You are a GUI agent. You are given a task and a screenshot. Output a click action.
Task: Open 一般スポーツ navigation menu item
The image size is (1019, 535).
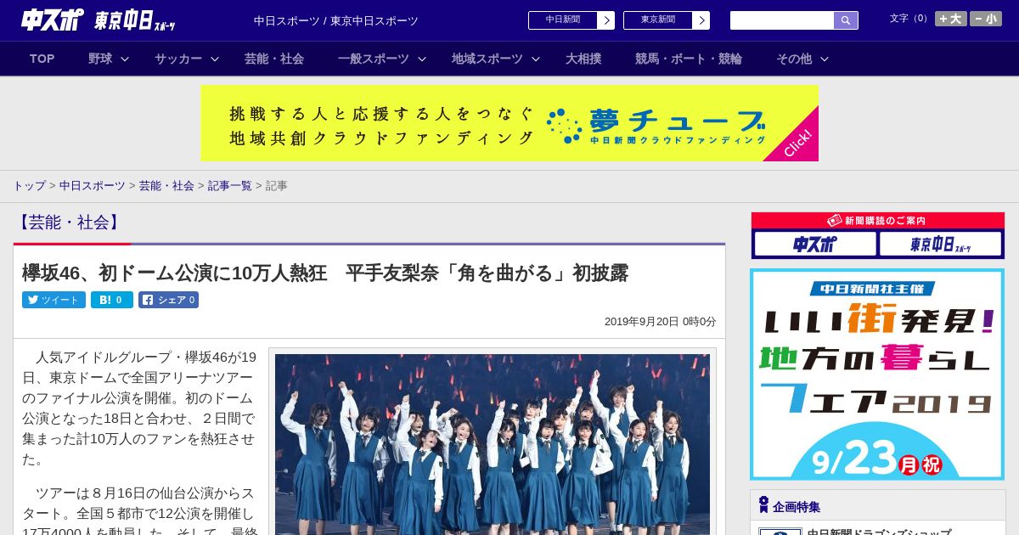374,59
